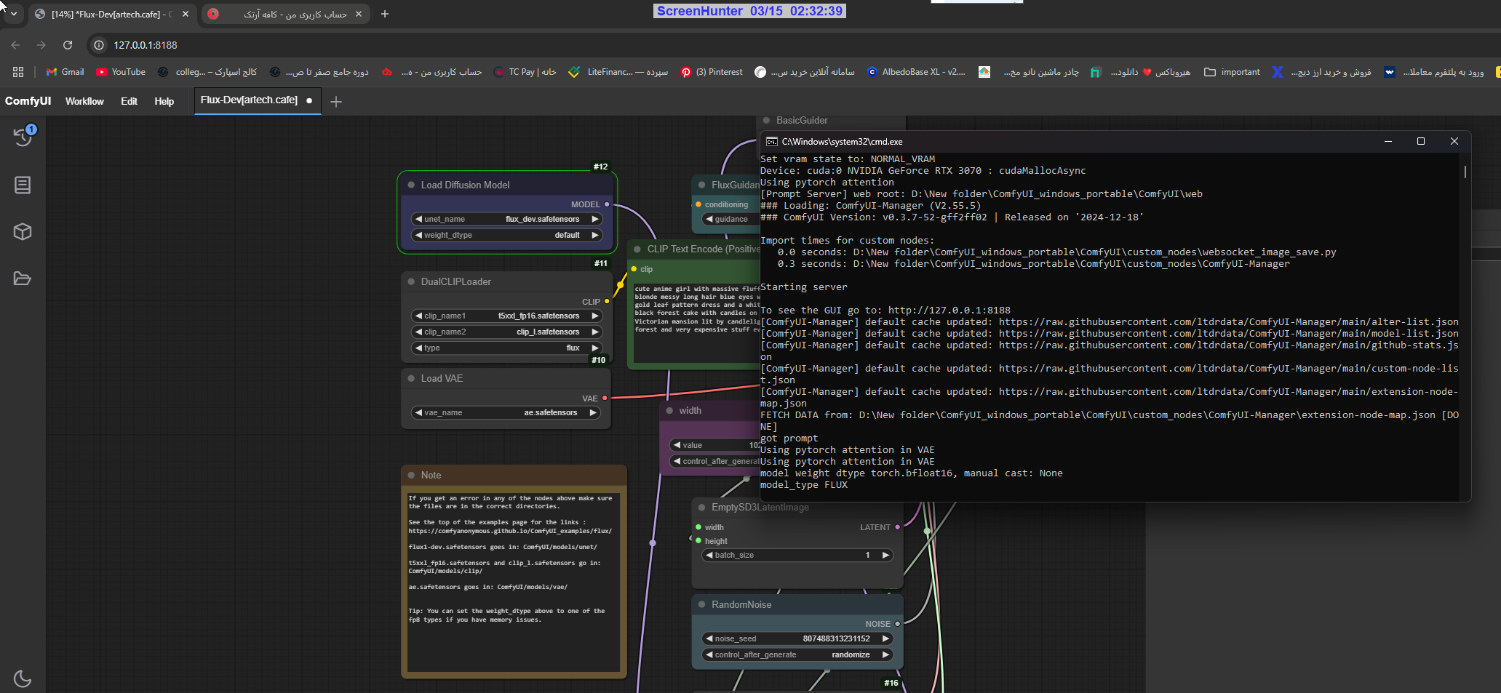Open the workflows folder sidebar icon
The image size is (1501, 693).
[x=23, y=279]
